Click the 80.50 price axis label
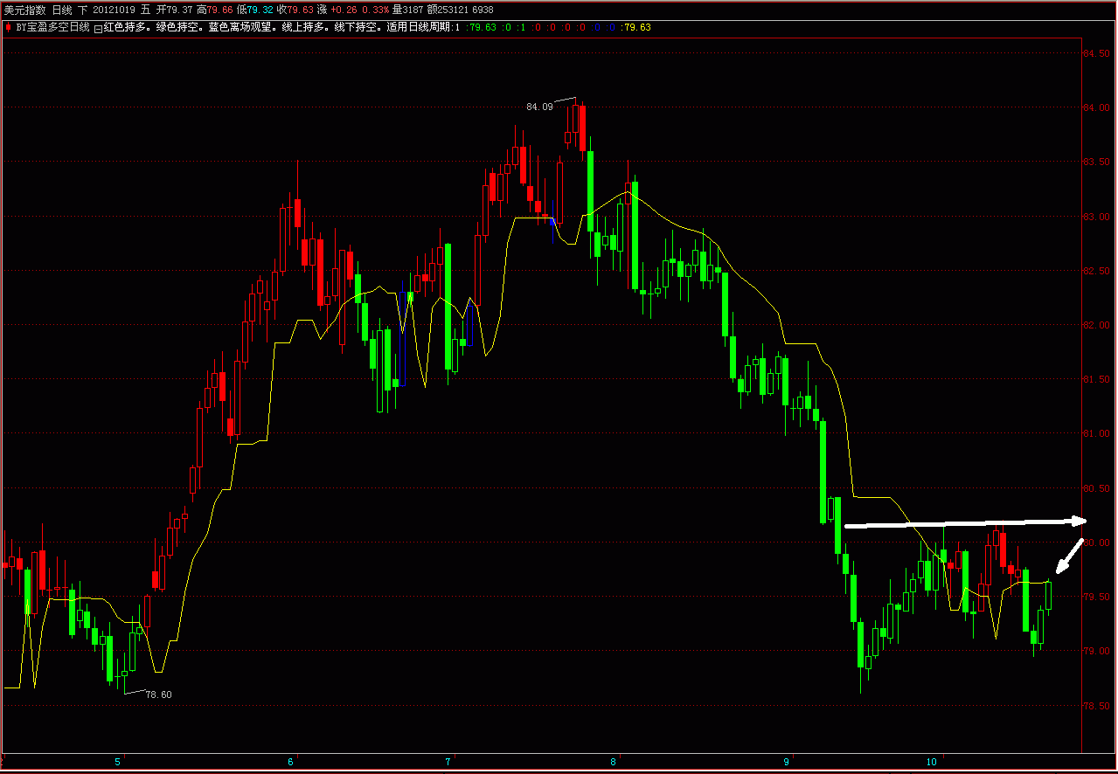This screenshot has height=774, width=1118. [1095, 488]
